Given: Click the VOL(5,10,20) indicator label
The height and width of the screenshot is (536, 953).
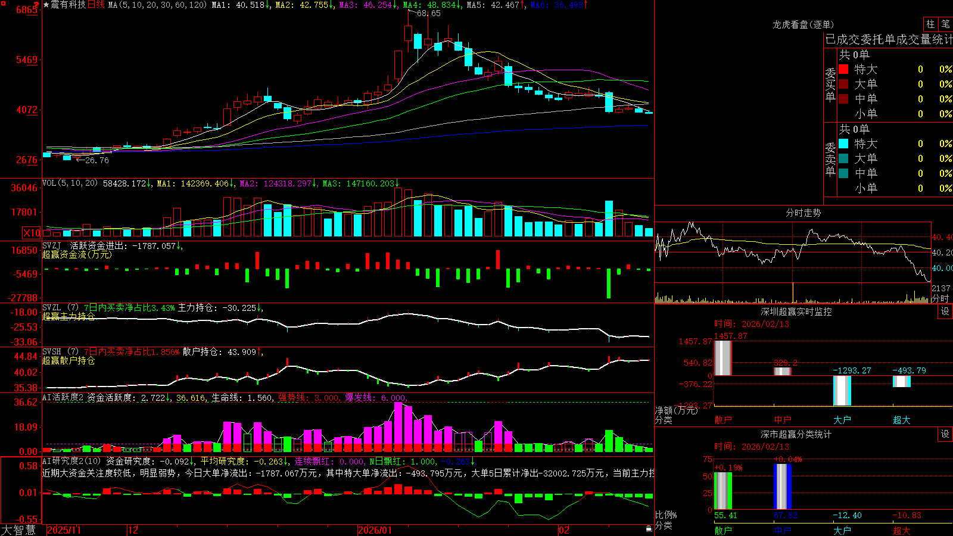Looking at the screenshot, I should 70,183.
